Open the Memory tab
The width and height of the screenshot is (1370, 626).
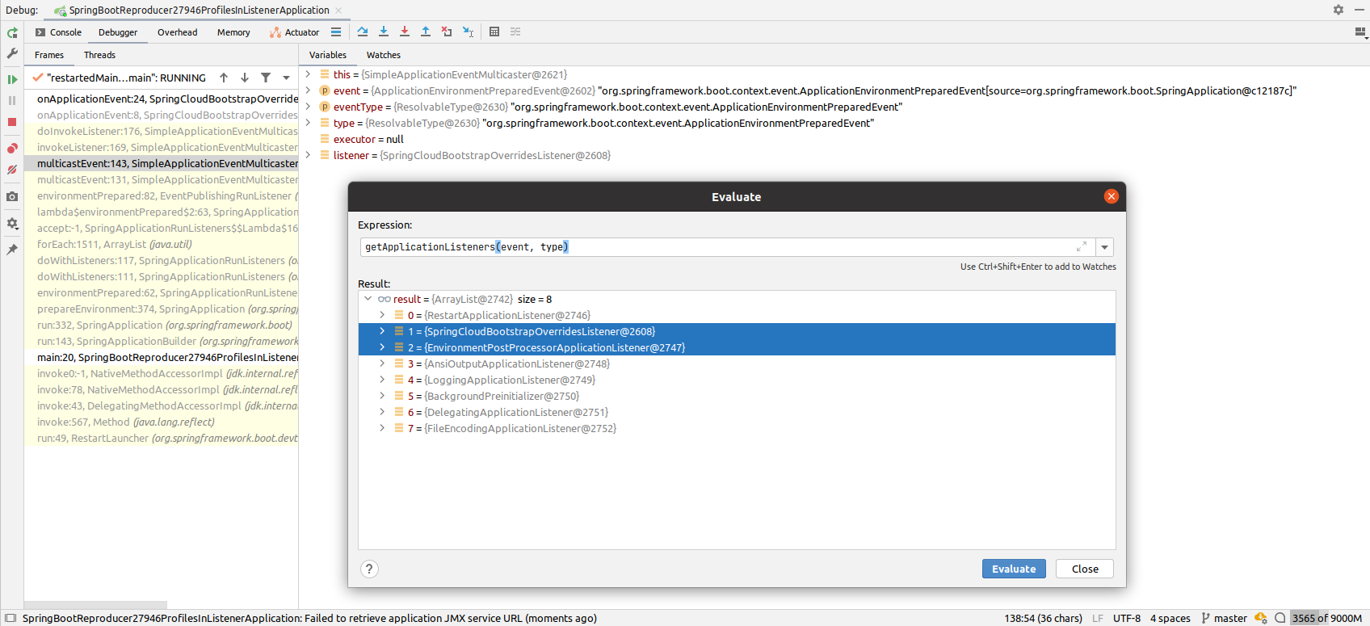click(x=233, y=32)
